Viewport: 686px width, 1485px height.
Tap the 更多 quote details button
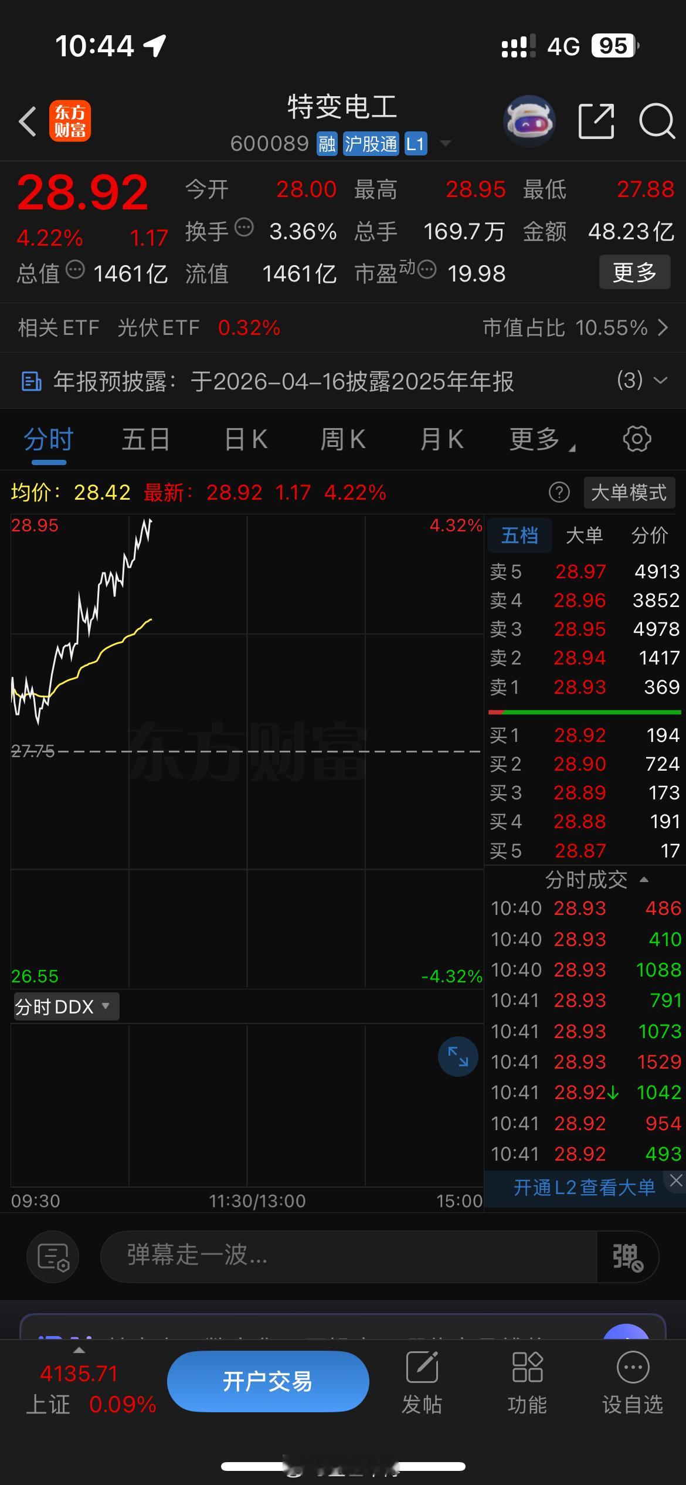click(634, 272)
